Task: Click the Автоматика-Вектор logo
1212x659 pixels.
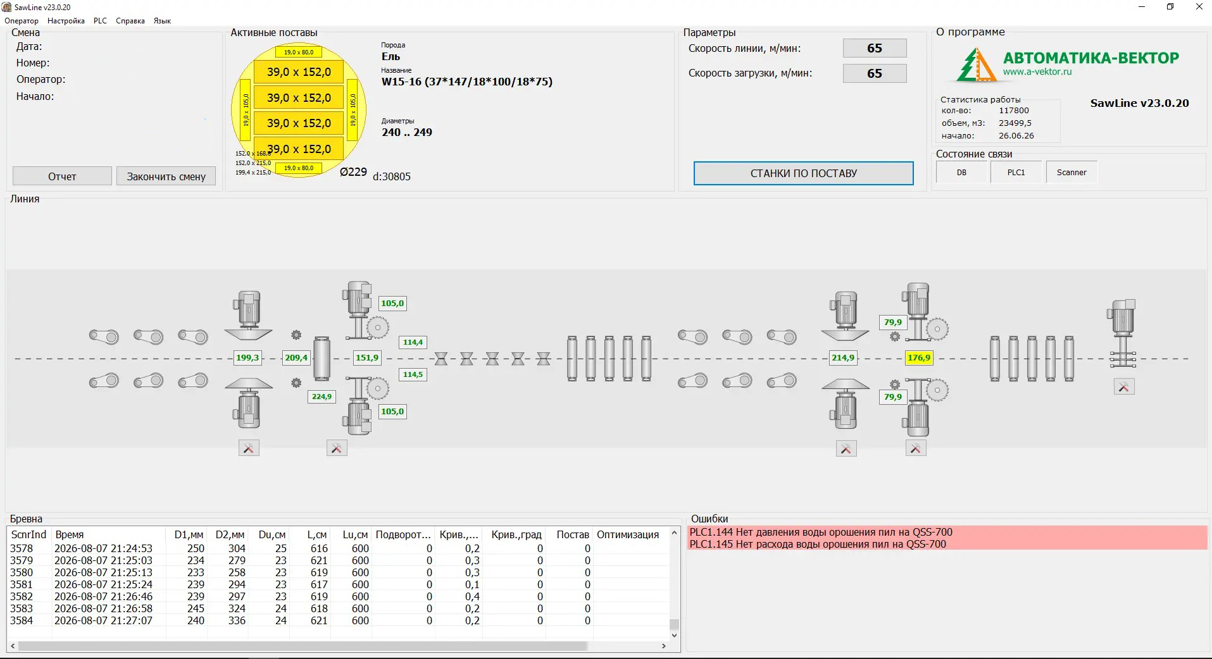Action: point(1066,65)
